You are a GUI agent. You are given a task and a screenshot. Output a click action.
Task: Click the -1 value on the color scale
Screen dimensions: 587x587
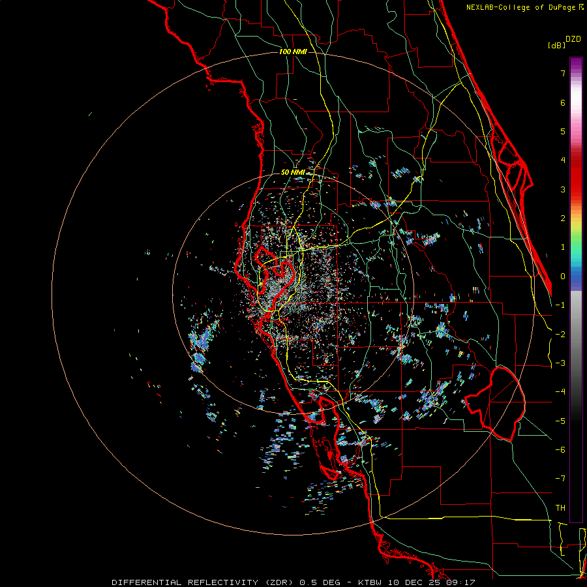pyautogui.click(x=560, y=305)
